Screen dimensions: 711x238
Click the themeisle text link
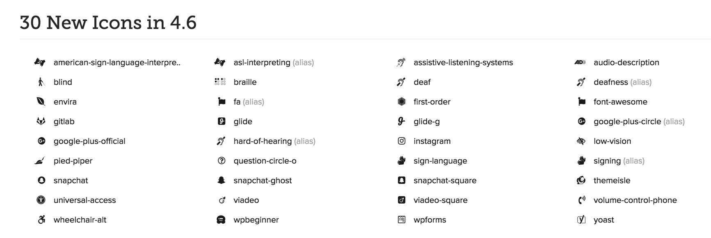(612, 180)
